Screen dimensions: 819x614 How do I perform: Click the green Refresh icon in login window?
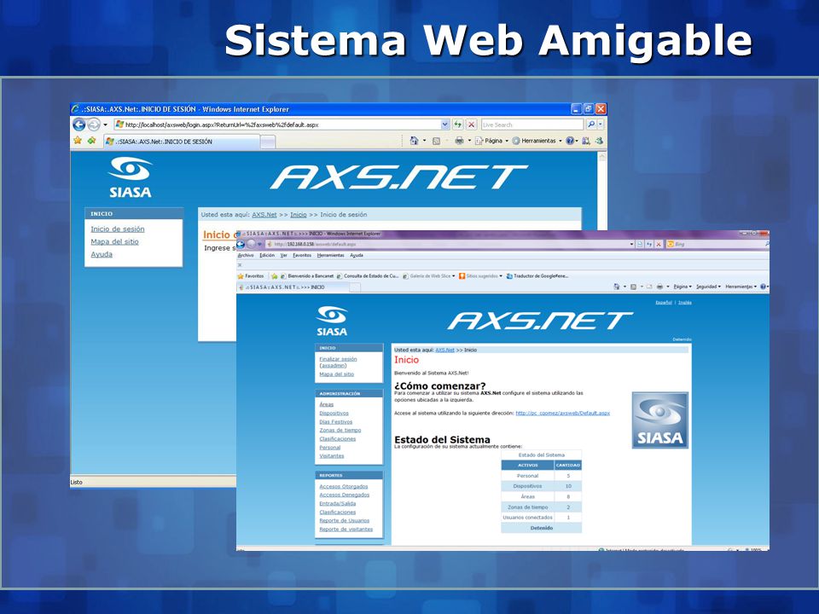pyautogui.click(x=457, y=125)
